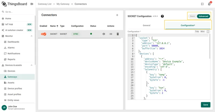Image resolution: width=215 pixels, height=112 pixels.
Task: Click the JSON editor vertical scrollbar
Action: point(210,46)
